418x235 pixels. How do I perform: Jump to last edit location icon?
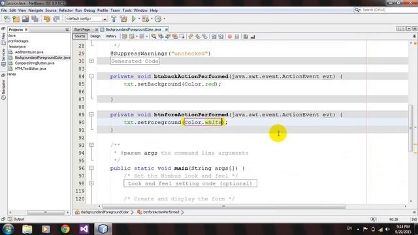pyautogui.click(x=125, y=37)
